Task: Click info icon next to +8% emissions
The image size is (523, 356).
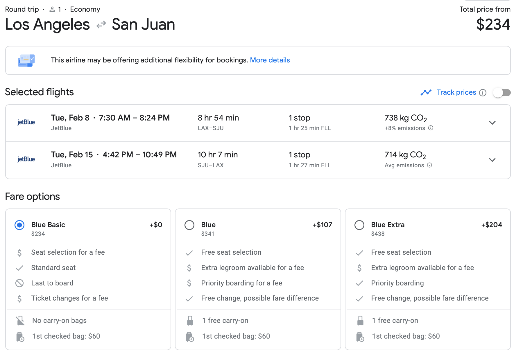Action: pos(431,128)
